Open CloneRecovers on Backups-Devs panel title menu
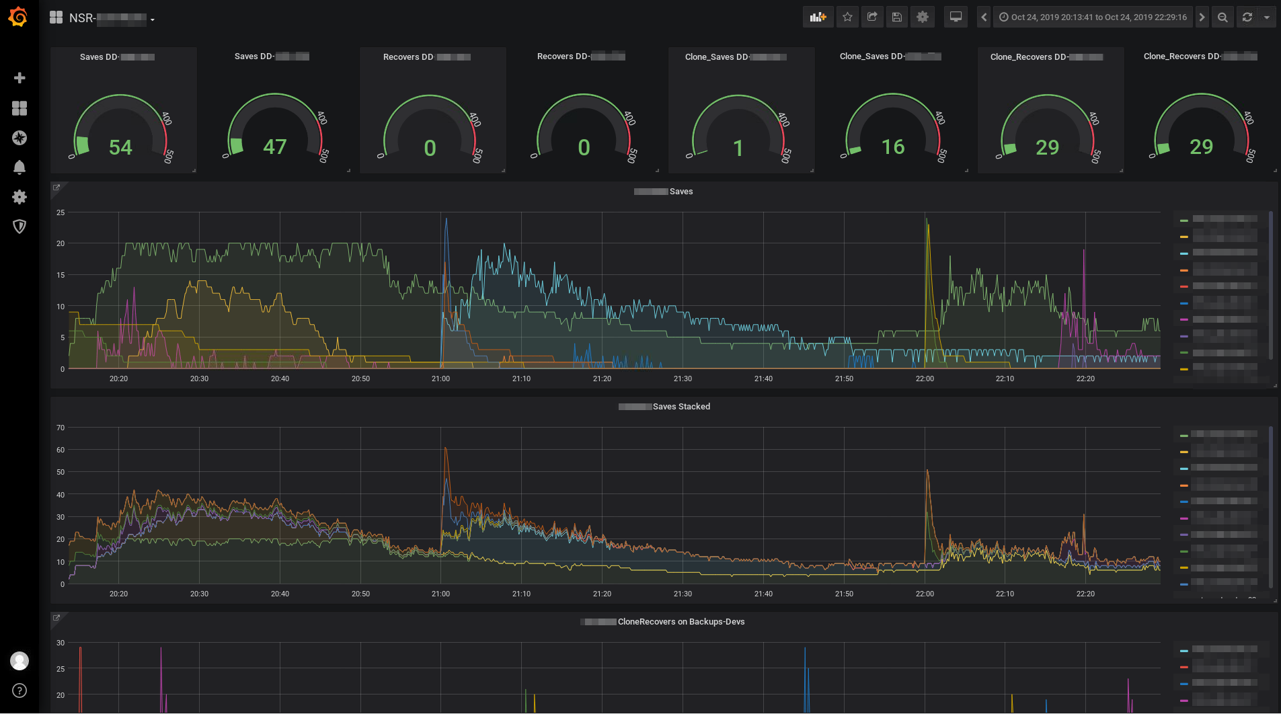 663,622
